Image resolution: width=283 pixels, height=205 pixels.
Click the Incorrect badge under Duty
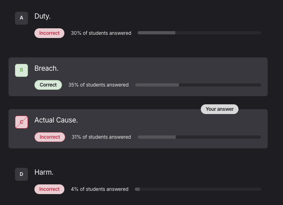coord(49,33)
